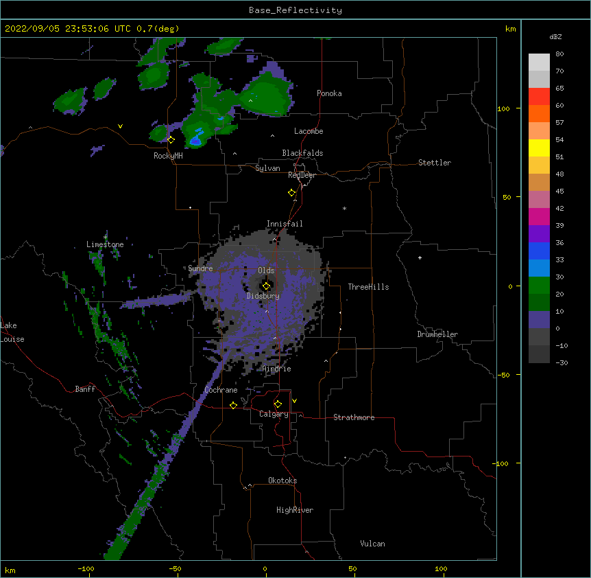Click the radar site diamond between Olds and Didsbury

pyautogui.click(x=266, y=286)
